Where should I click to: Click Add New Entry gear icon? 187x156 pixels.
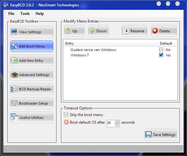pyautogui.click(x=14, y=60)
